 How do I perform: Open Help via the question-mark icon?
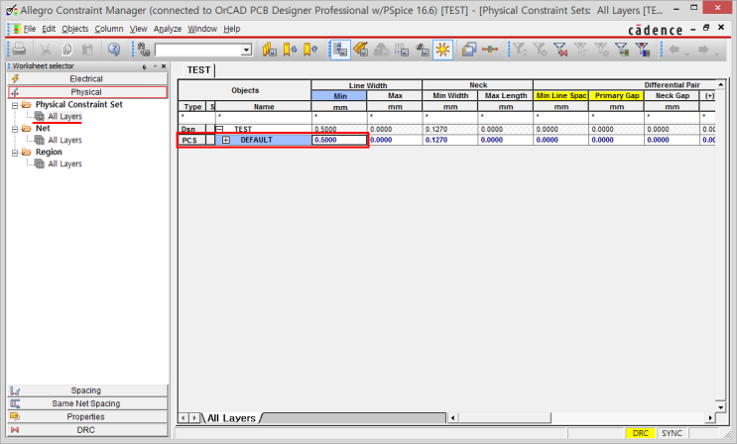[114, 50]
